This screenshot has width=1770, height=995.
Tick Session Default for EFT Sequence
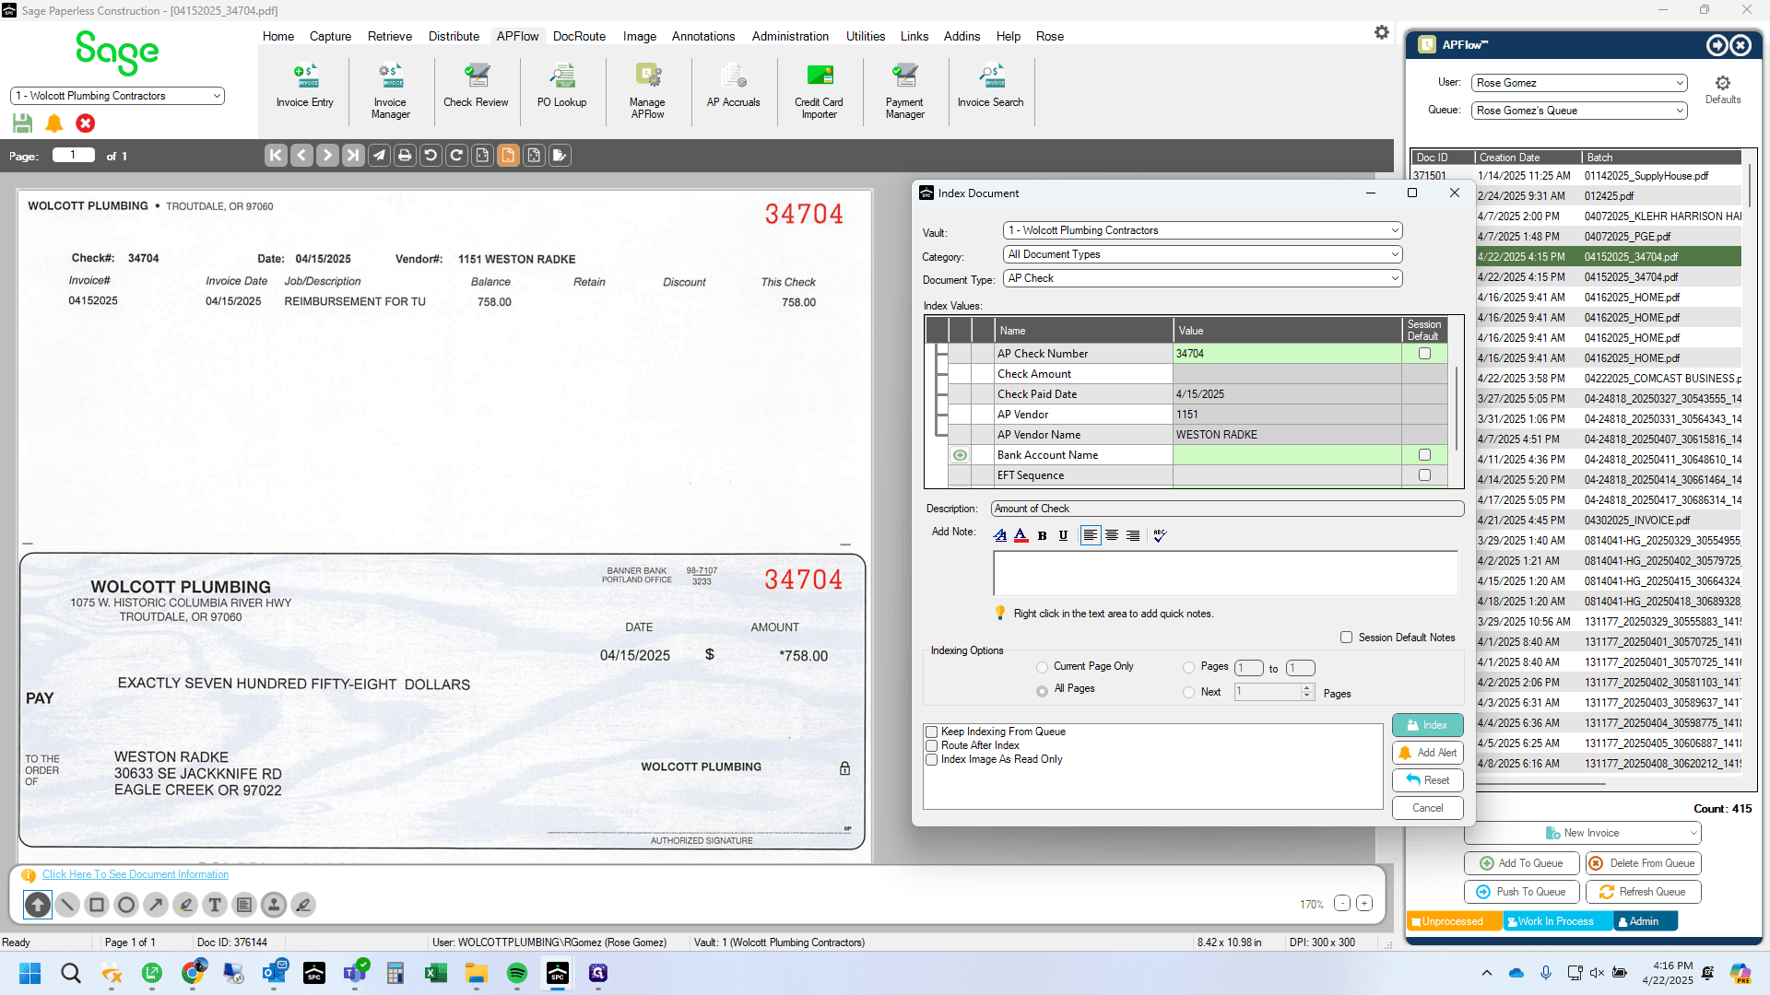pos(1424,475)
